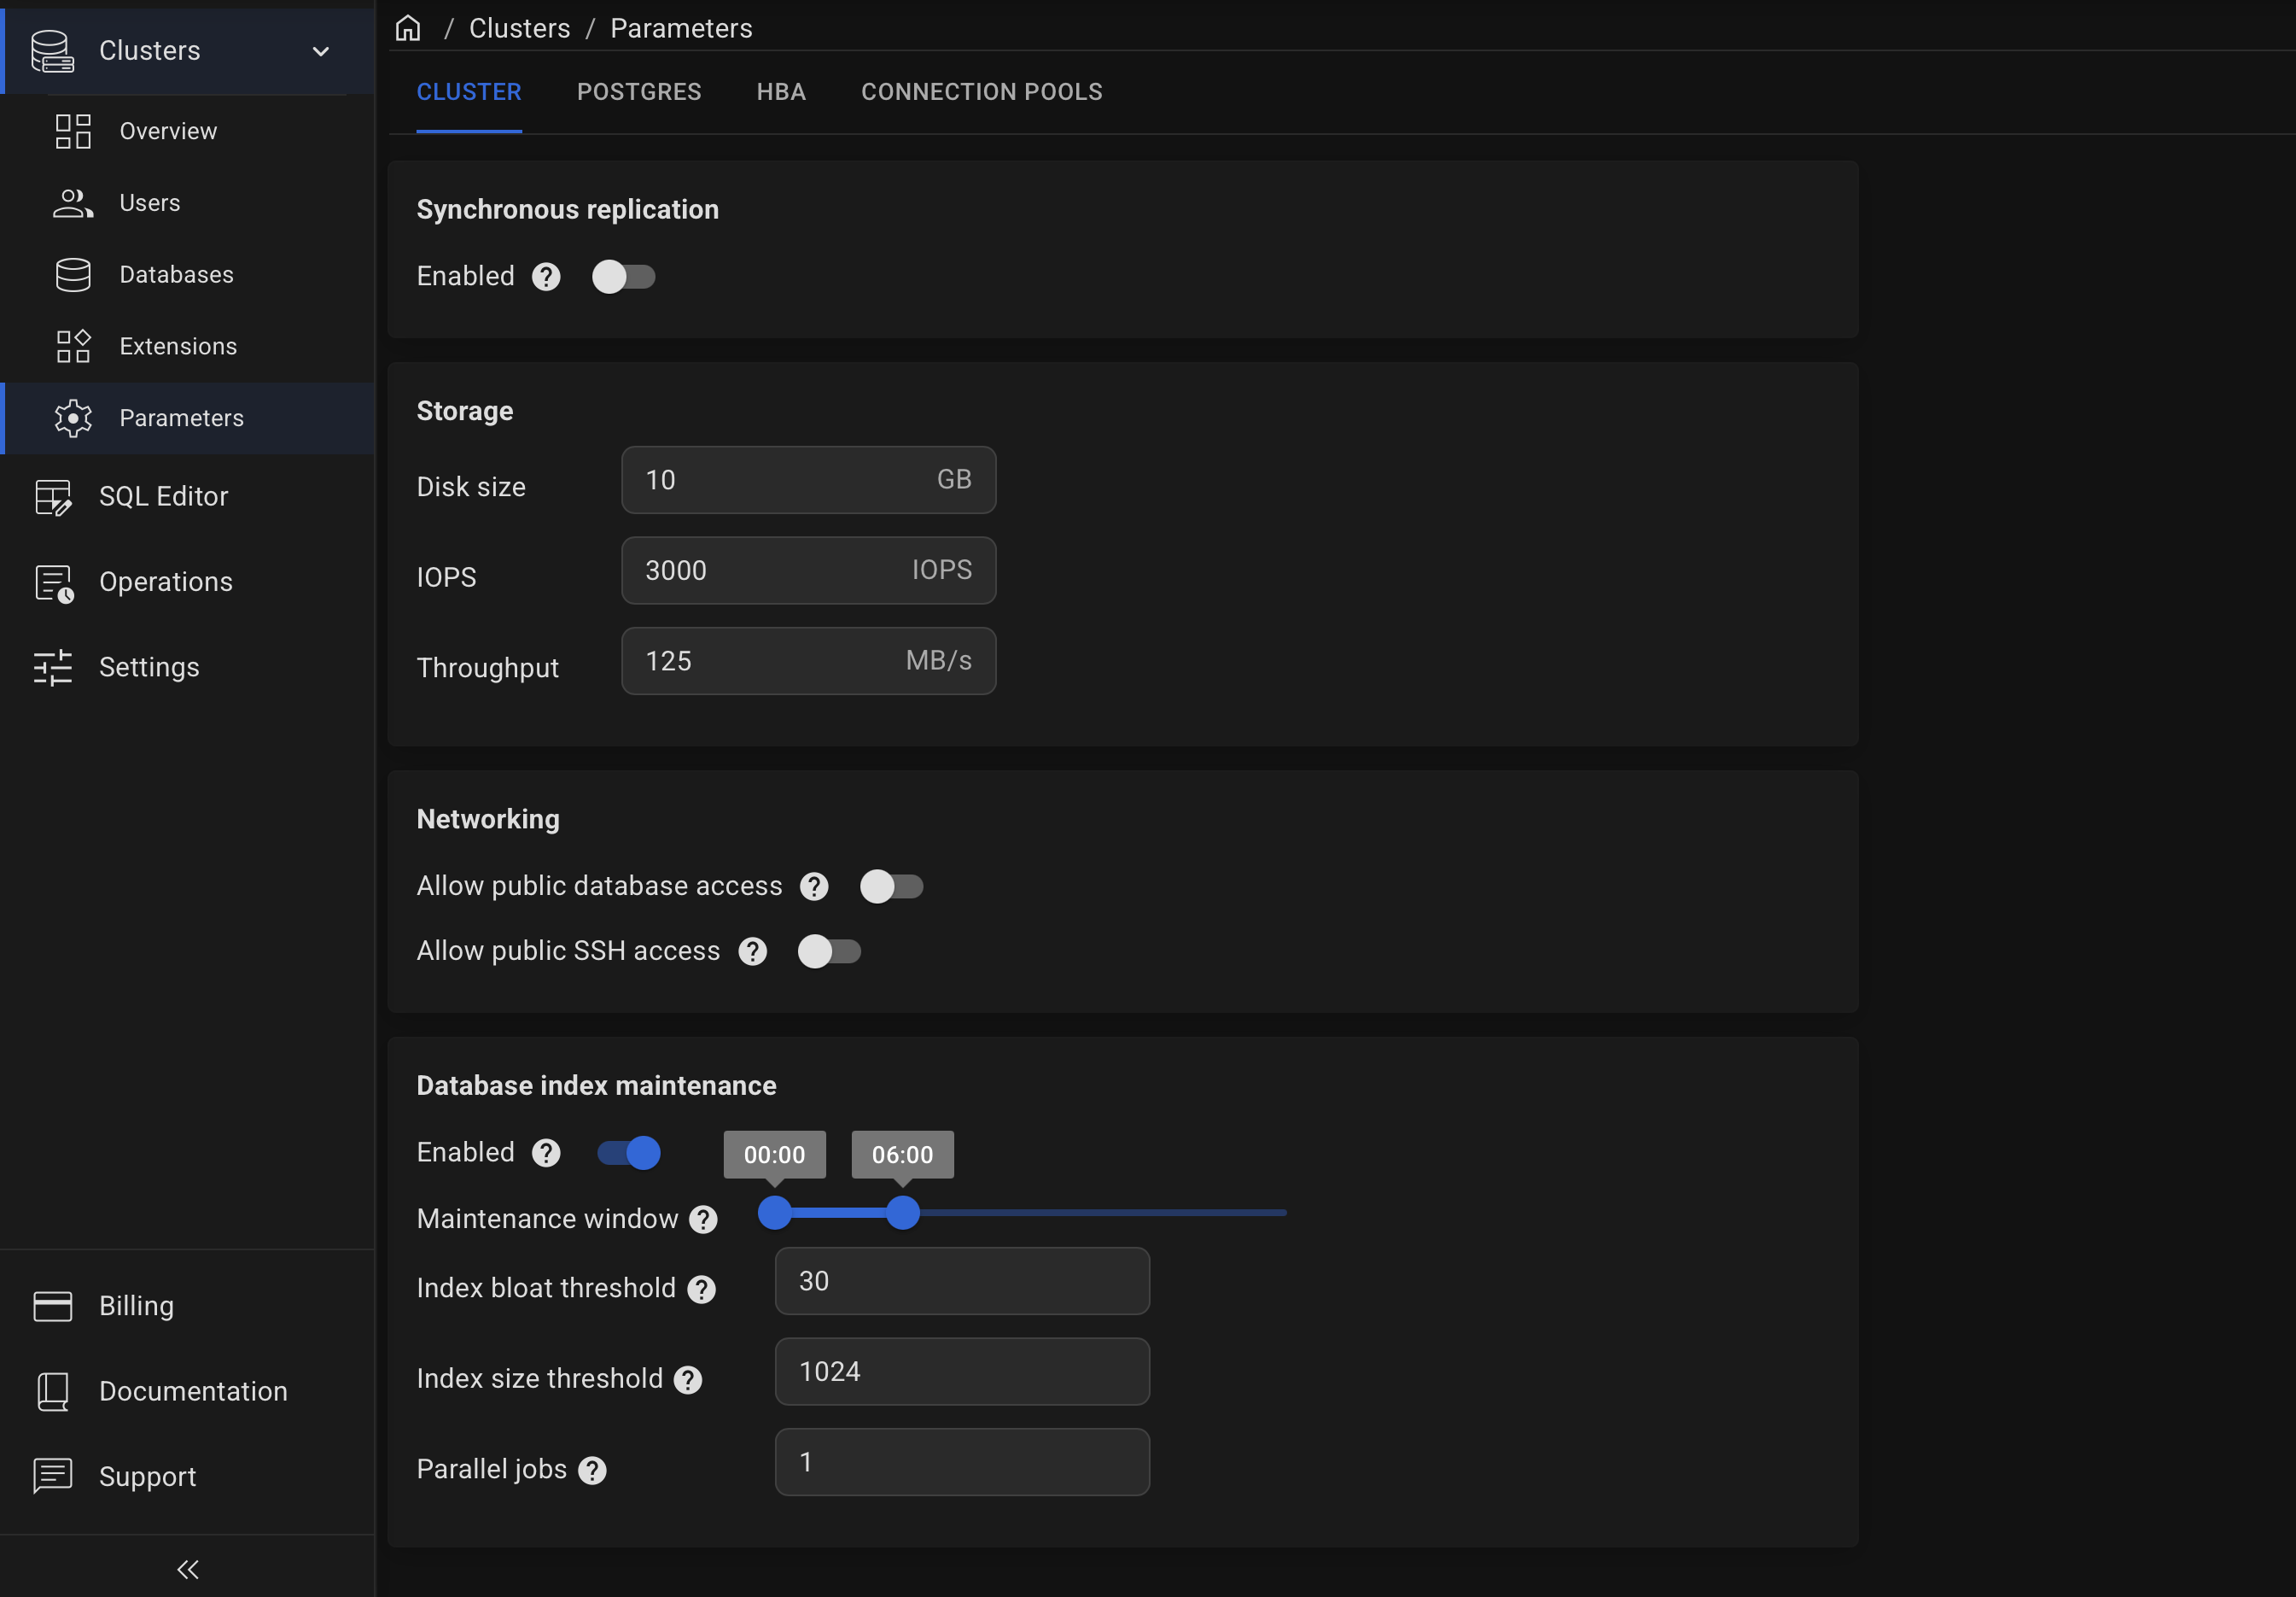This screenshot has width=2296, height=1597.
Task: Click the Disk size input field
Action: 809,480
